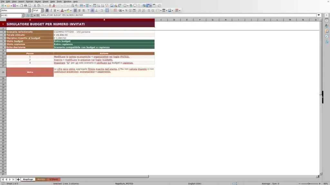Open the Function Wizard fx icon

(x=28, y=15)
